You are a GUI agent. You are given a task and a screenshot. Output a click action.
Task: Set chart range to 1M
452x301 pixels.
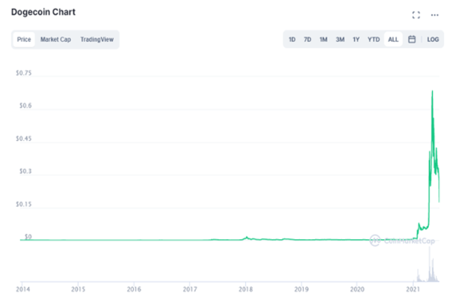click(323, 39)
